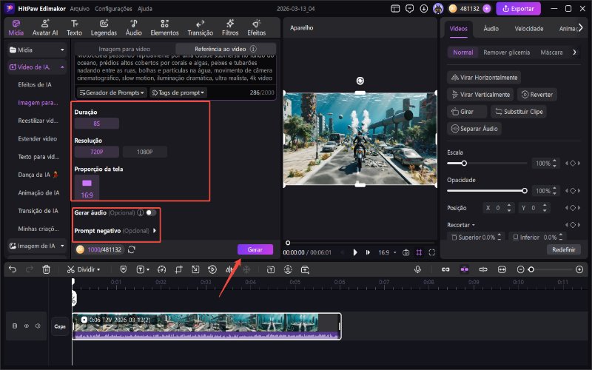Image resolution: width=592 pixels, height=370 pixels.
Task: Click the Posição X input field
Action: pyautogui.click(x=497, y=208)
